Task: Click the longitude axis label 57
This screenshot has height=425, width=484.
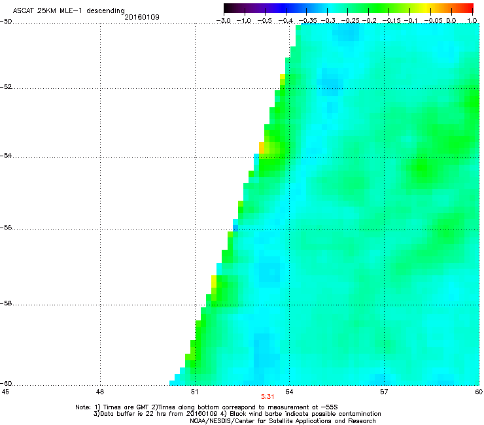Action: (384, 392)
